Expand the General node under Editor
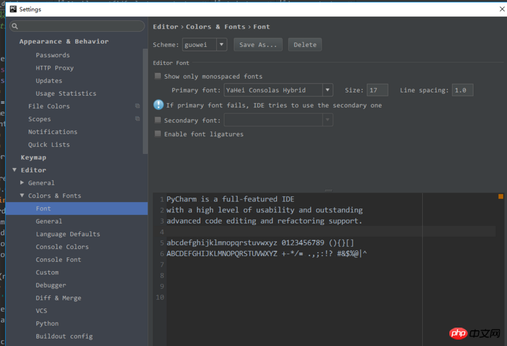507x346 pixels. [23, 183]
